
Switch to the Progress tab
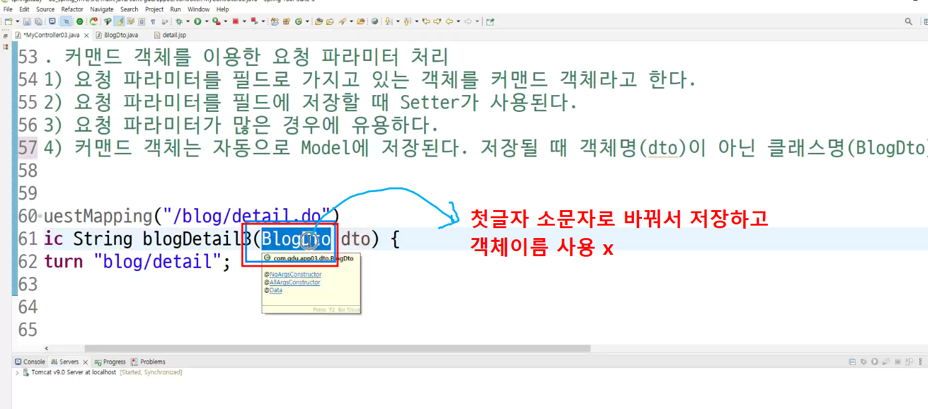click(110, 362)
